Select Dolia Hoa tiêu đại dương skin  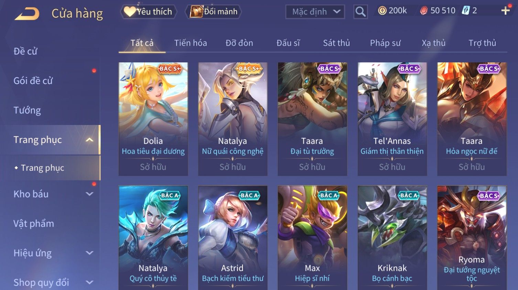153,119
